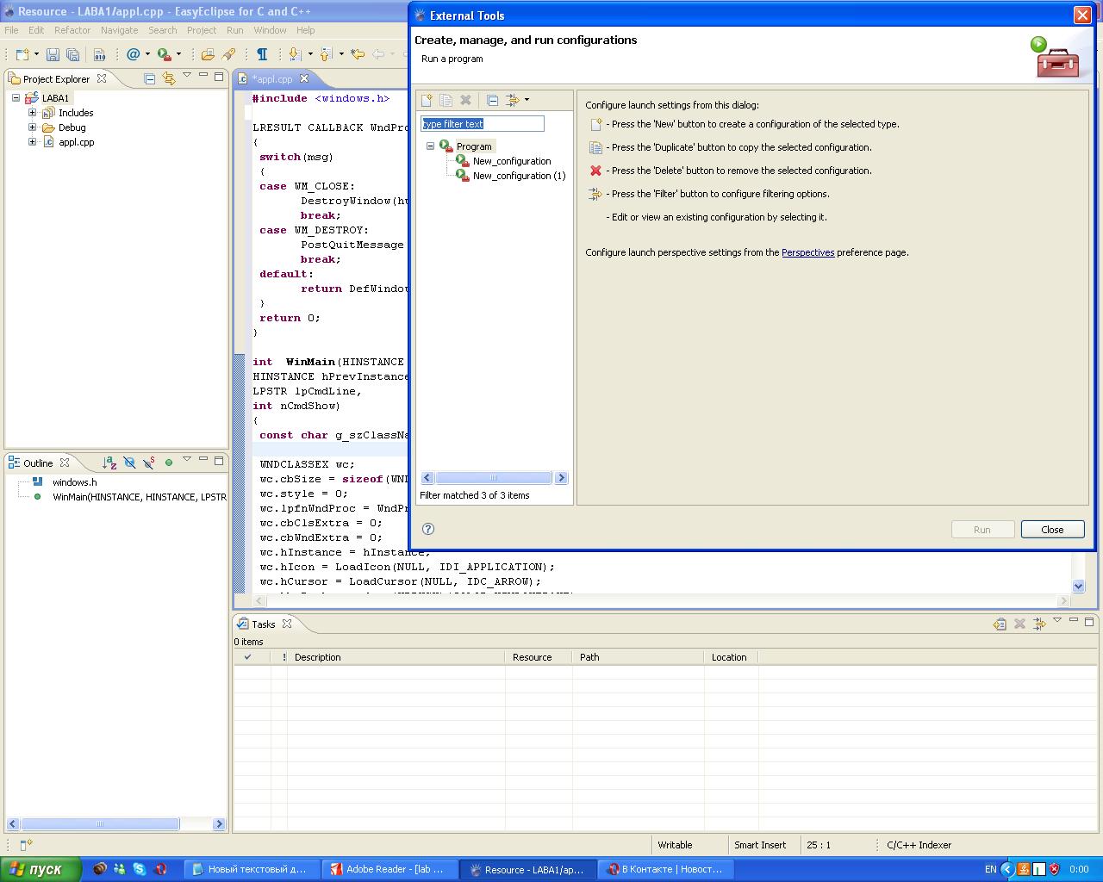Screen dimensions: 1103x882
Task: Collapse all configurations in External Tools dialog
Action: [x=492, y=100]
